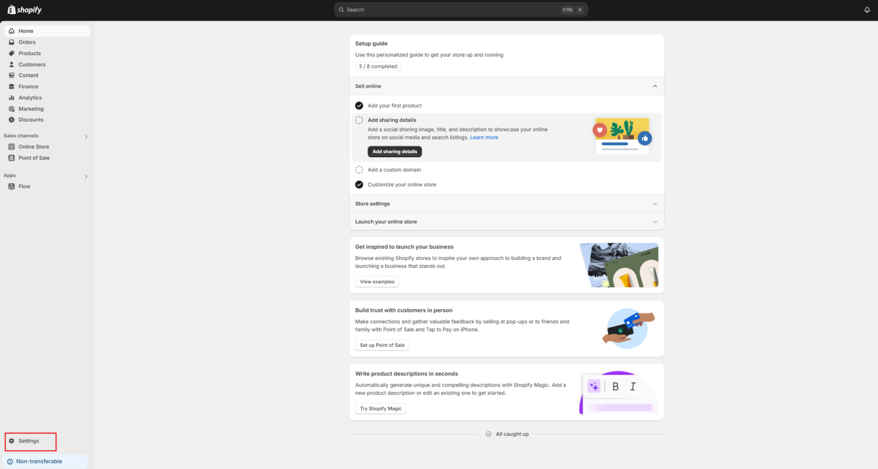The image size is (878, 469).
Task: Check off the Add a custom domain step
Action: coord(359,169)
